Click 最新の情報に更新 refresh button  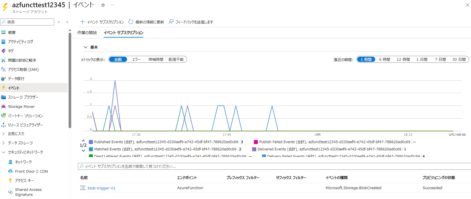[146, 22]
